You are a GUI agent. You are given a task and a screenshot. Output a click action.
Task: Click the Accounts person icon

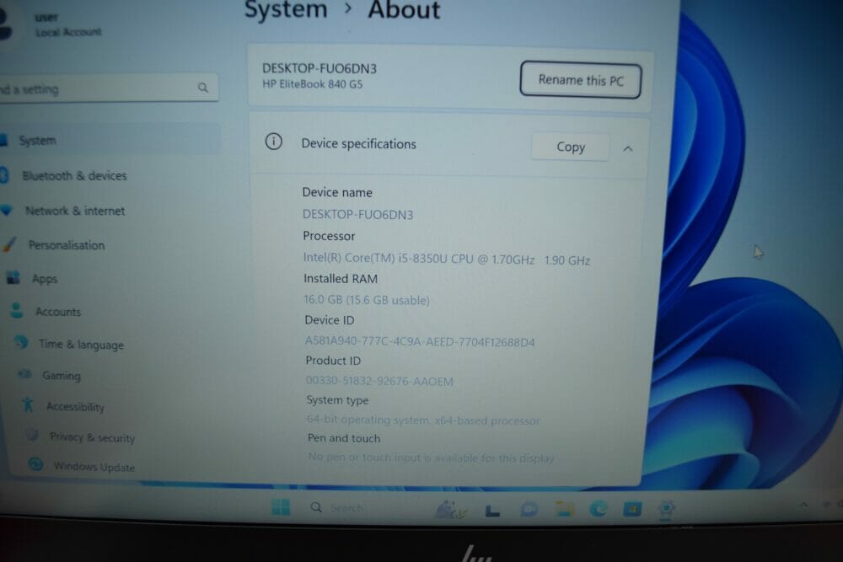[17, 310]
